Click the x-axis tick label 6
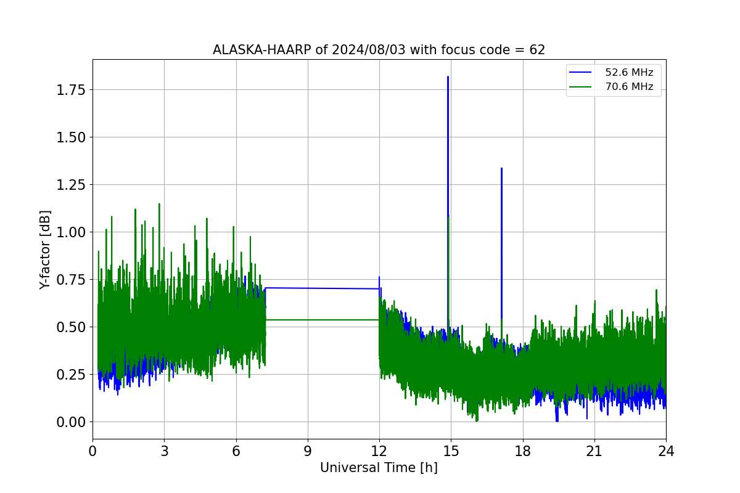The image size is (740, 493). coord(236,451)
